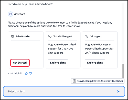Click the Submit a ticket book icon
Screen dimensions: 128x100
point(13,36)
